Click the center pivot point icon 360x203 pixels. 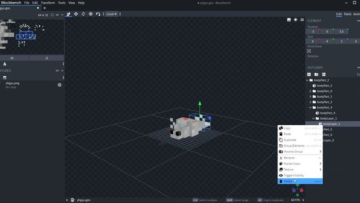pyautogui.click(x=309, y=51)
